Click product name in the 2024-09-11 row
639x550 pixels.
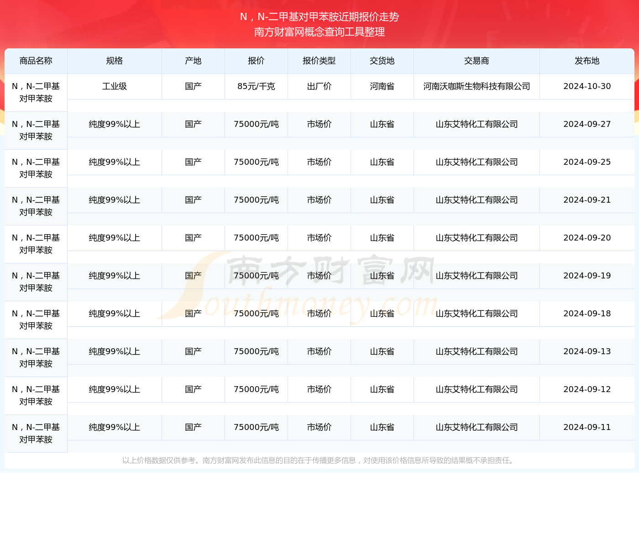[x=36, y=434]
